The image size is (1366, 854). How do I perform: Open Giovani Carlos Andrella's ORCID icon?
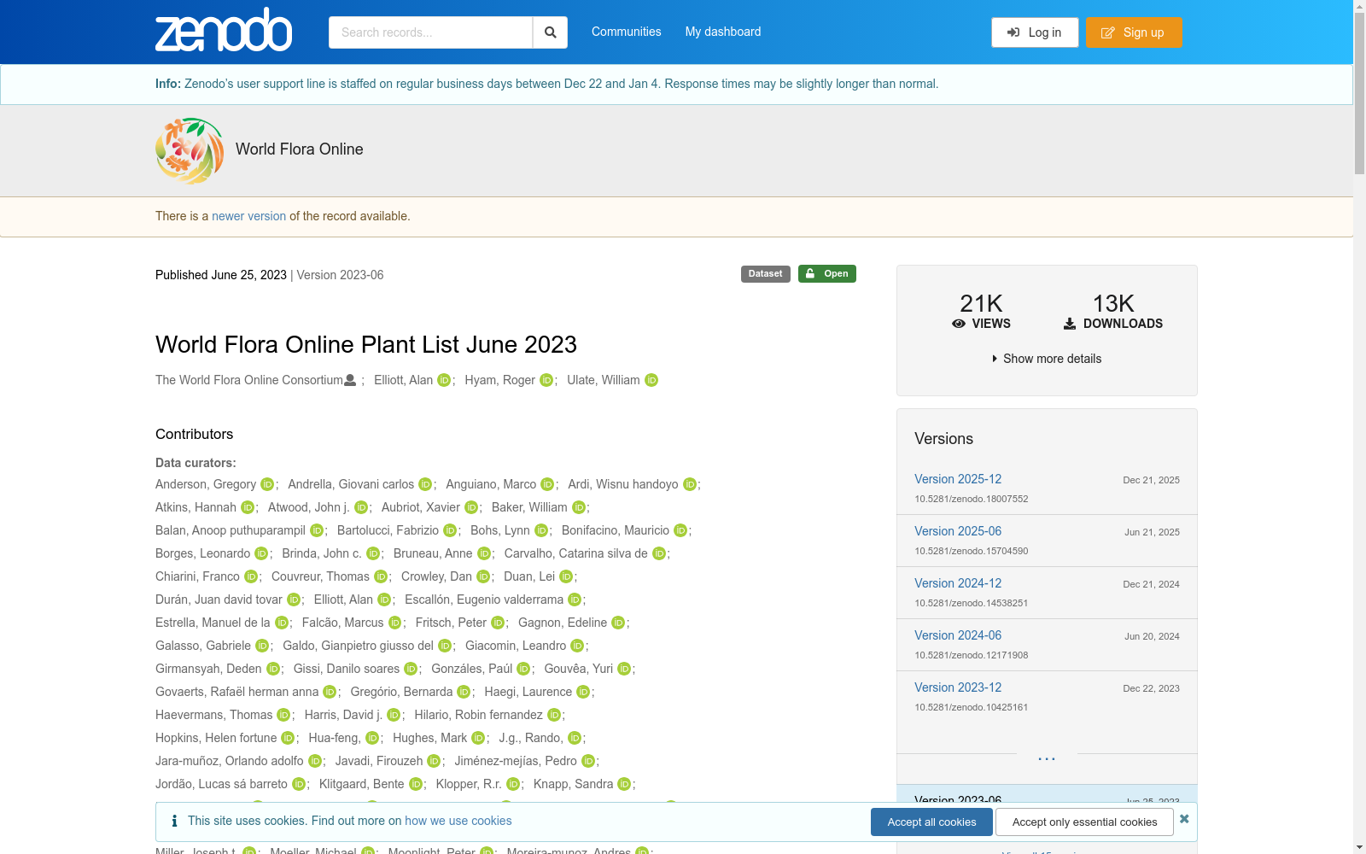(x=425, y=484)
